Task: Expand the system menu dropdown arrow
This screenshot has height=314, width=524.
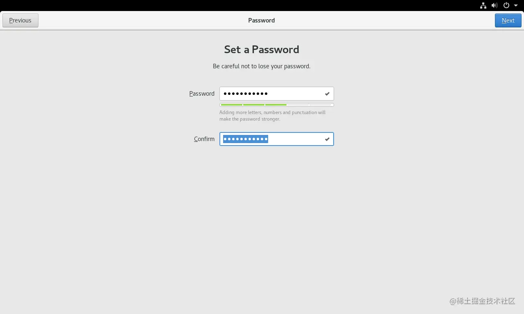Action: 516,6
